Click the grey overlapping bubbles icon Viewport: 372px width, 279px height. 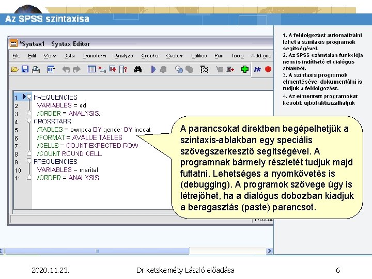pyautogui.click(x=189, y=69)
